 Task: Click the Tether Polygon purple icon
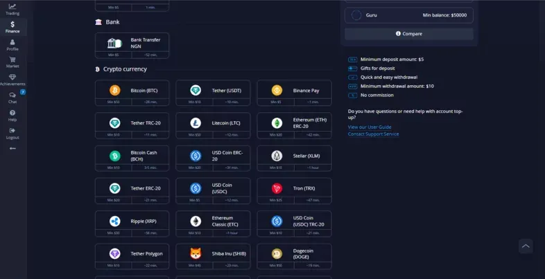click(x=114, y=253)
